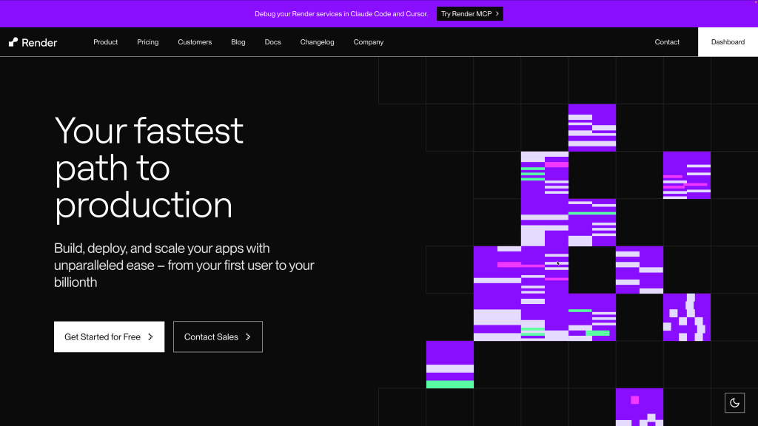This screenshot has height=426, width=758.
Task: Visit the Blog link
Action: [238, 42]
